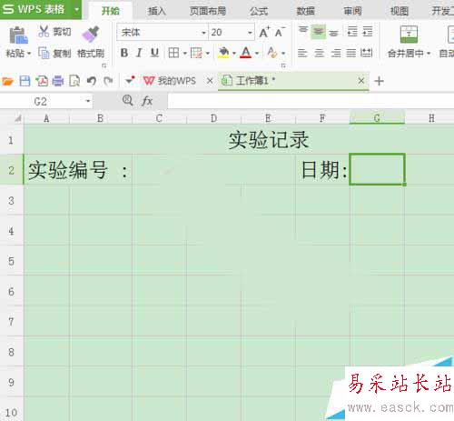This screenshot has height=421, width=454.
Task: Open the font size dropdown showing 20
Action: tap(250, 33)
